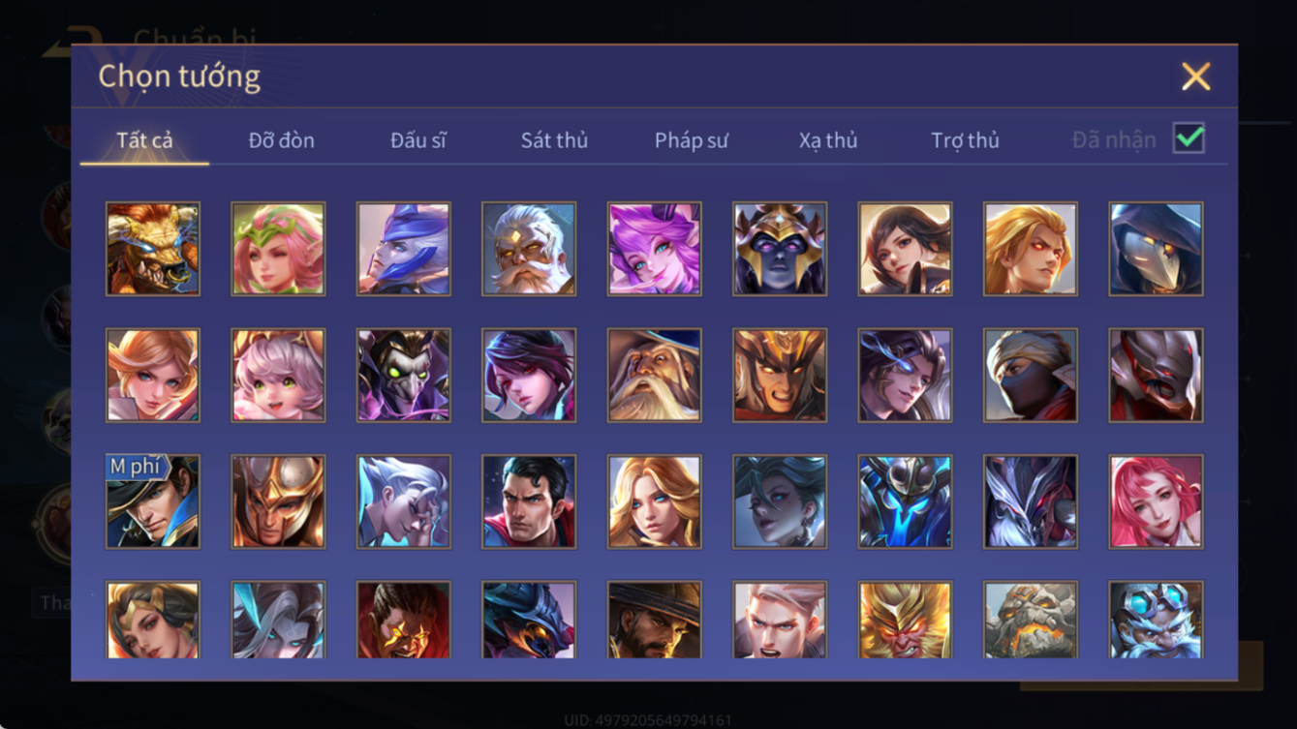Select the golden bull hero portrait
Viewport: 1297px width, 729px height.
153,249
